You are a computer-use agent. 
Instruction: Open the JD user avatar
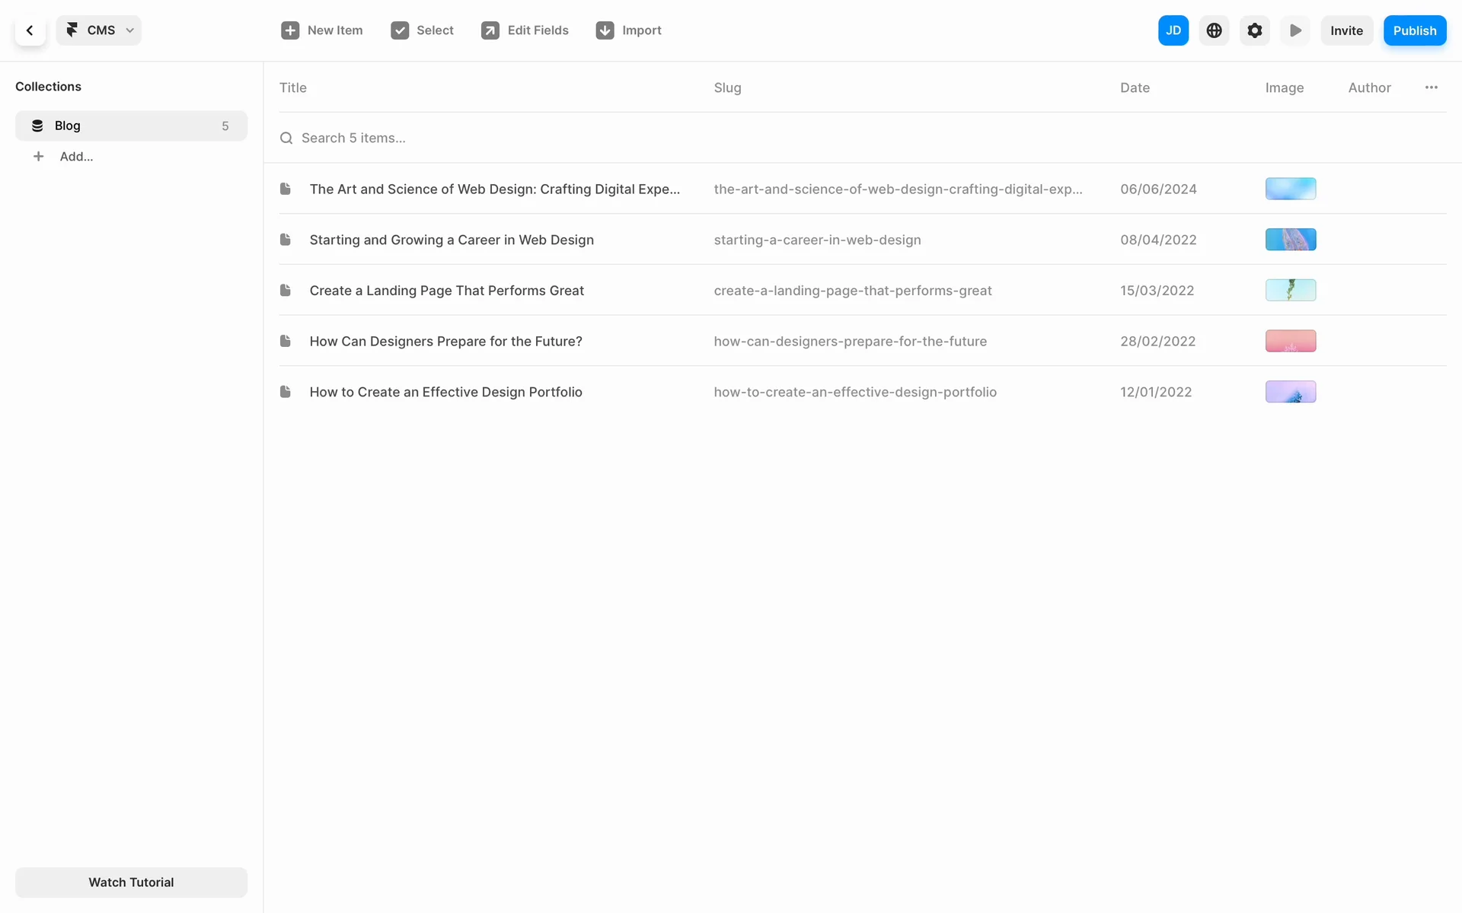click(x=1173, y=30)
